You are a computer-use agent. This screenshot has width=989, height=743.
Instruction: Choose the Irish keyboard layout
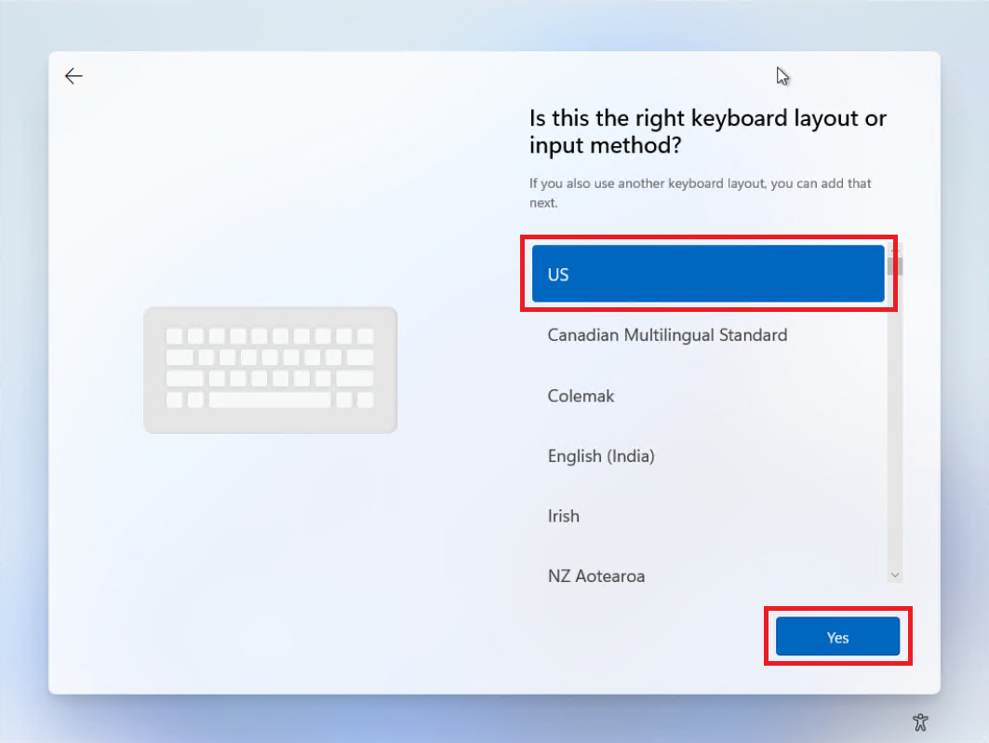[x=564, y=516]
